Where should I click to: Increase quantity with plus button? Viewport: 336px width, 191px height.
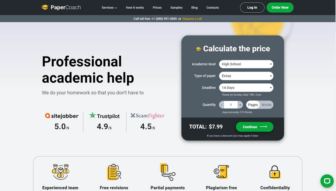coord(240,105)
